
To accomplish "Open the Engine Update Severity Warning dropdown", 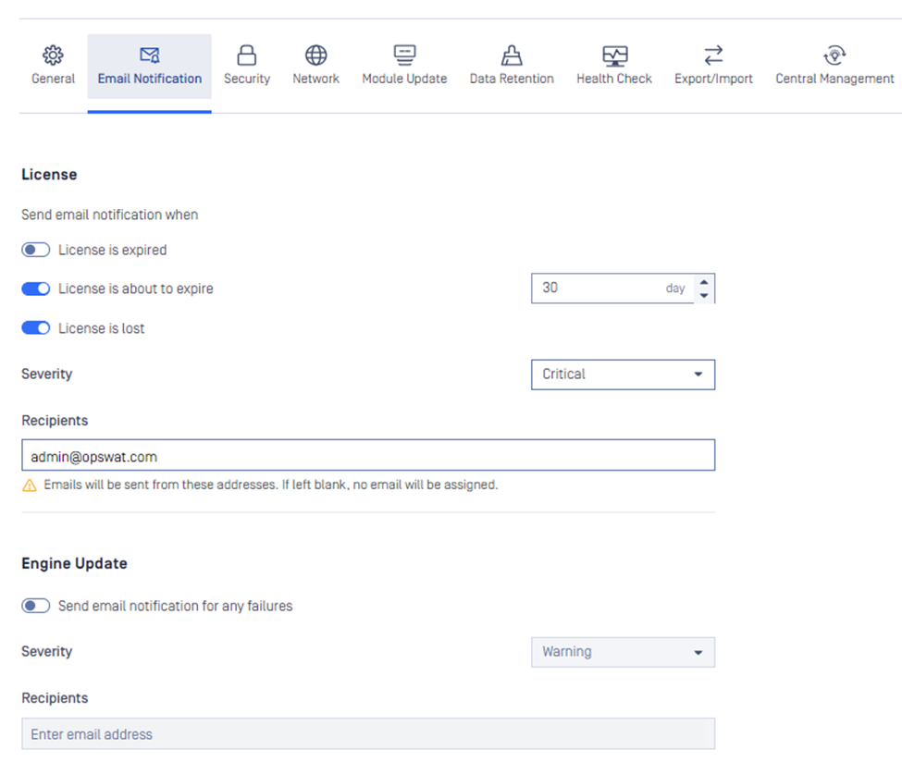I will [x=623, y=652].
